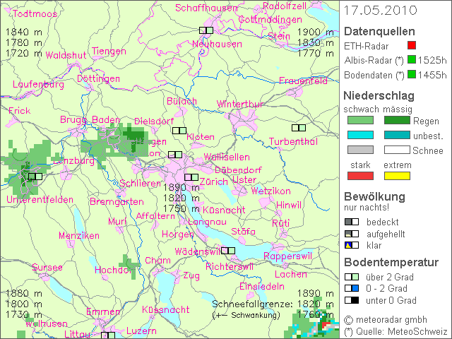Image resolution: width=452 pixels, height=339 pixels.
Task: Click the 'Sursee' town label
Action: pos(47,267)
